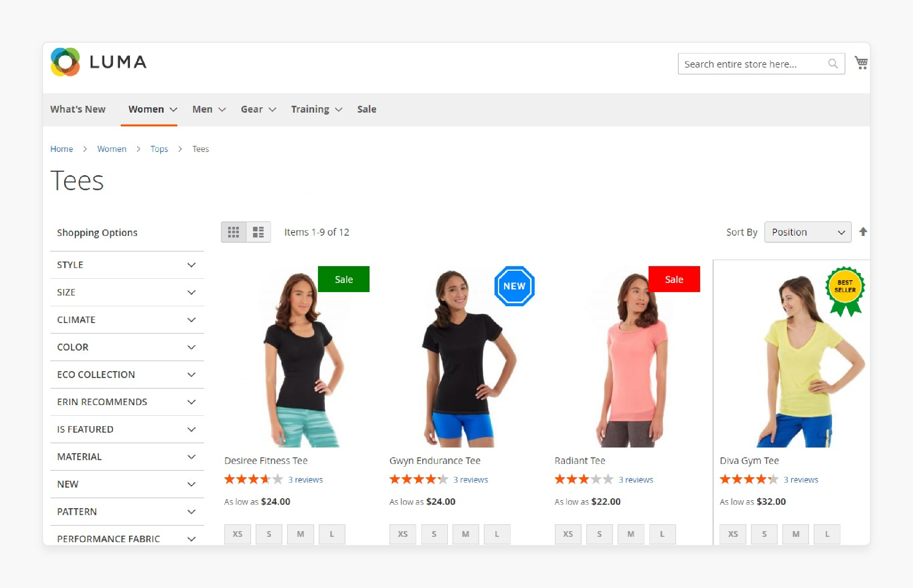Open 3 reviews for Gwyn Endurance Tee
Screen dimensions: 913x588
[470, 480]
